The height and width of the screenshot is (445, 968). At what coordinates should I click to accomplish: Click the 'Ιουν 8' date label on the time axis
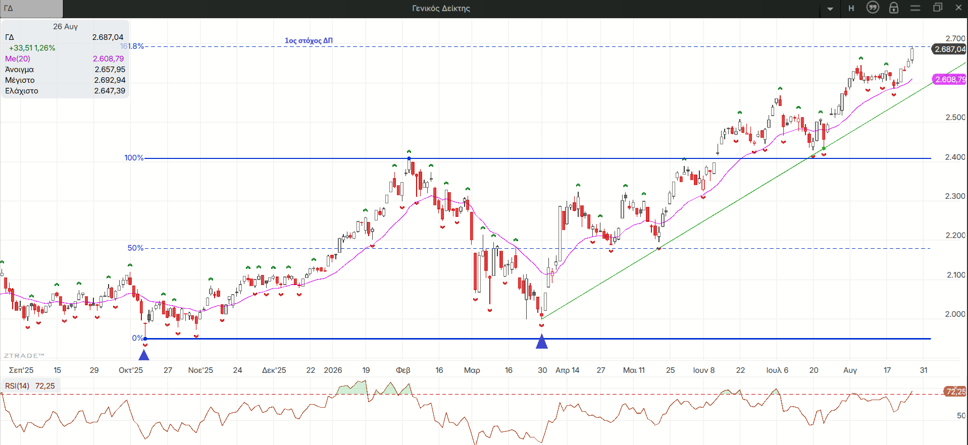(x=704, y=370)
